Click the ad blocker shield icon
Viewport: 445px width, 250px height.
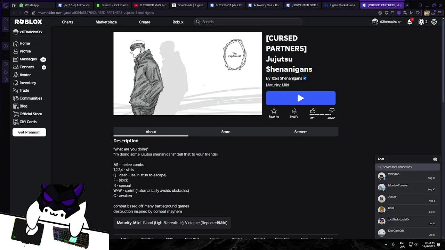399,12
